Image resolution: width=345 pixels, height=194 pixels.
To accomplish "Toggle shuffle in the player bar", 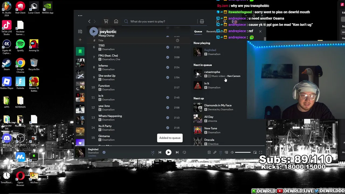I will pyautogui.click(x=153, y=153).
